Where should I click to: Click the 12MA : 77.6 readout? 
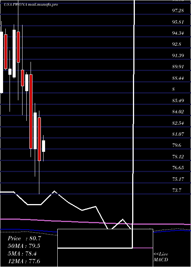click(24, 261)
